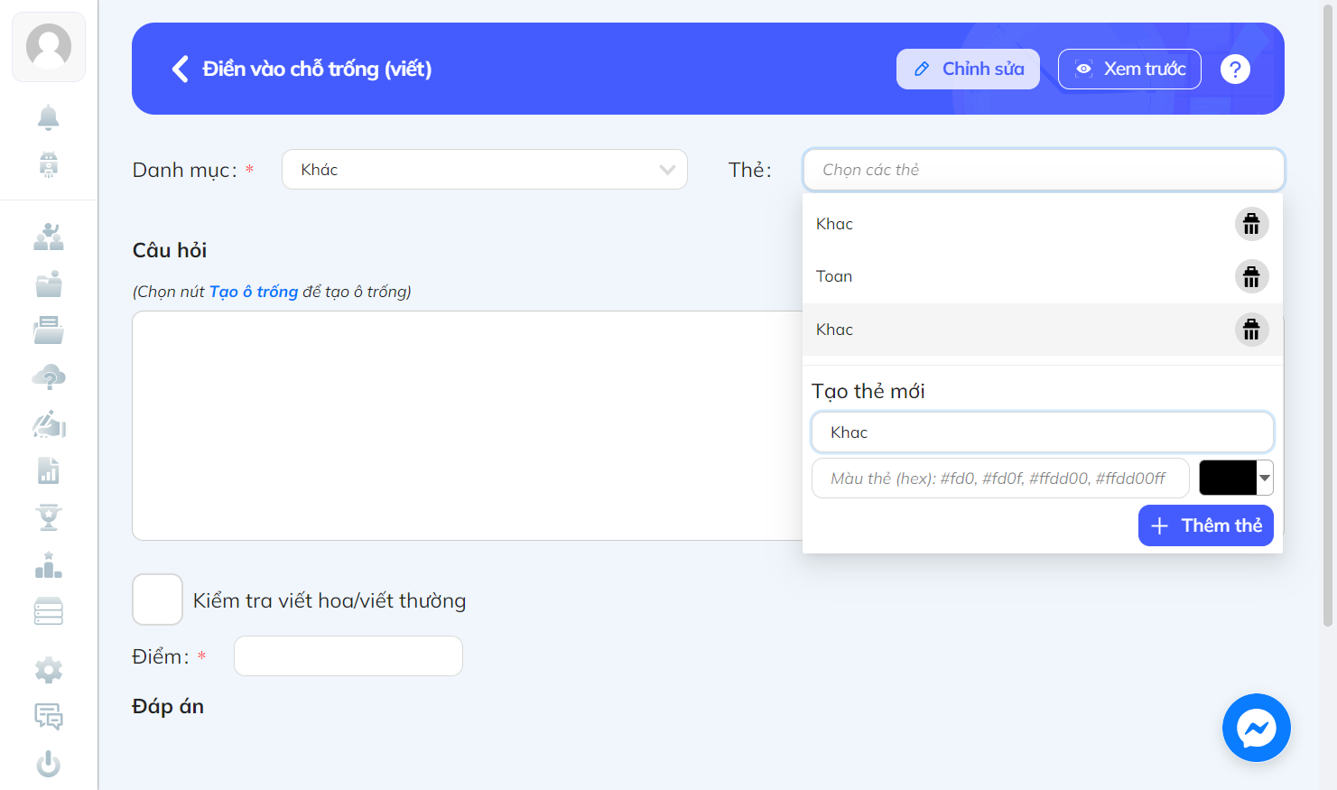Image resolution: width=1337 pixels, height=790 pixels.
Task: Open settings gear in sidebar
Action: [49, 670]
